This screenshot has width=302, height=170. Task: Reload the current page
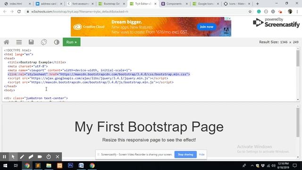[19, 11]
